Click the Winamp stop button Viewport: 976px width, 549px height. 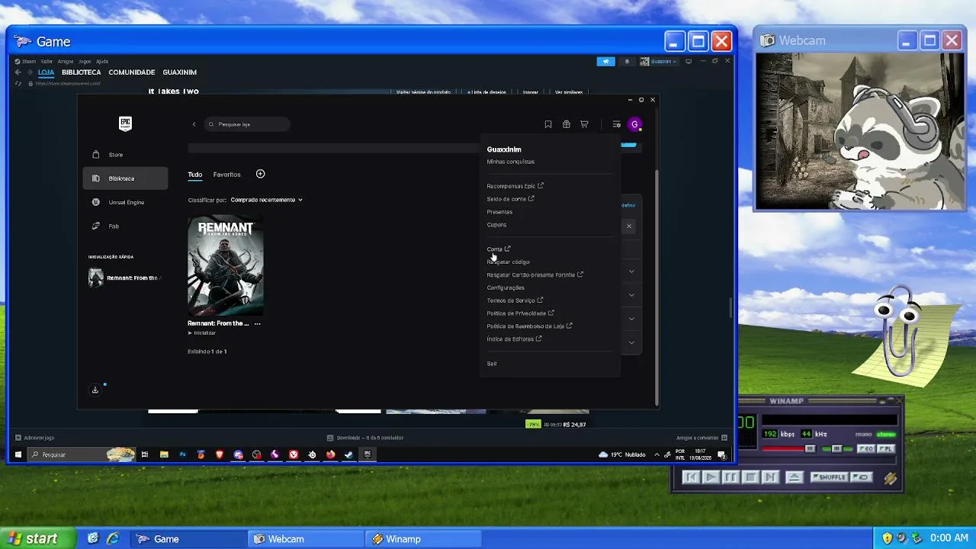coord(750,477)
